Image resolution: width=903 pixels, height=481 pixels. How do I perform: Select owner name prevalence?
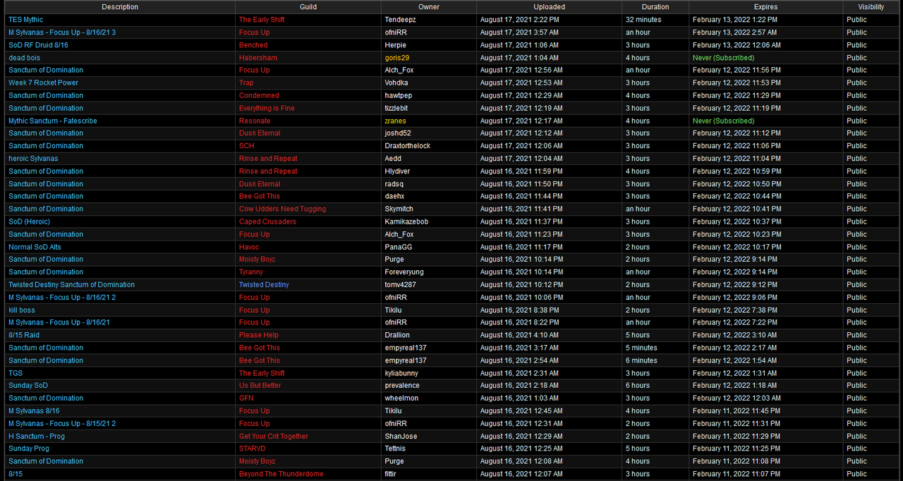pyautogui.click(x=402, y=386)
